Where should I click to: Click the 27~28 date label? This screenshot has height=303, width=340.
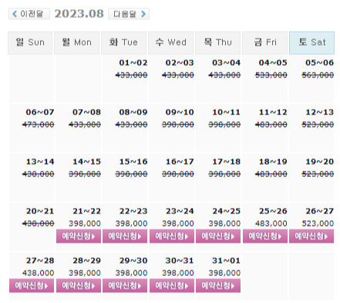[40, 260]
